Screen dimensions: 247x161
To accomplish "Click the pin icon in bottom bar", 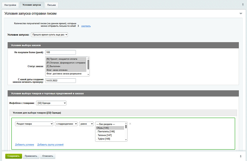I will click(x=241, y=156).
